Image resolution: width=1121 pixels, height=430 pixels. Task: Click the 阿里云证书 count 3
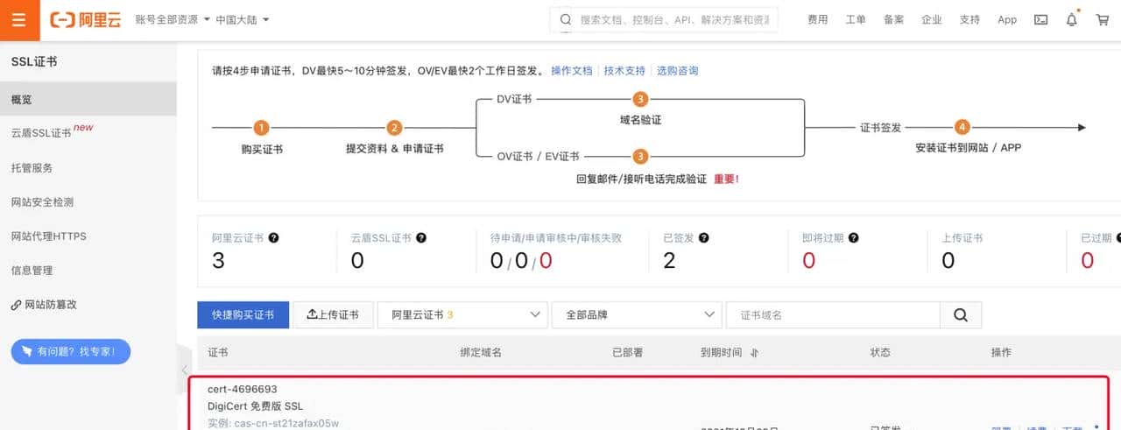pyautogui.click(x=218, y=260)
